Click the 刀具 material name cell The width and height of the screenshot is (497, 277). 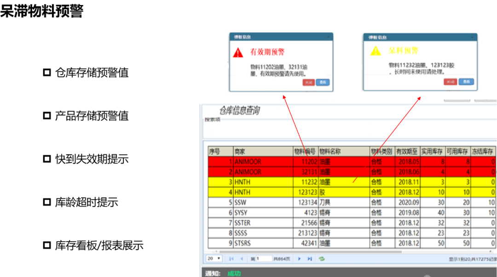(x=344, y=202)
